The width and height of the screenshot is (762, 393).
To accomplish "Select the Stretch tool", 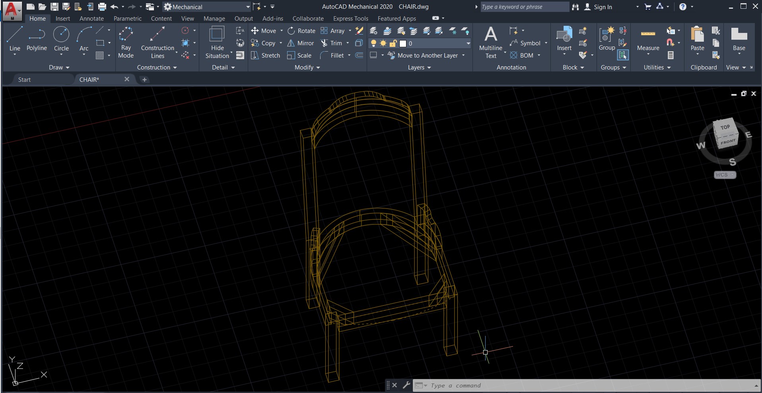I will pyautogui.click(x=265, y=55).
